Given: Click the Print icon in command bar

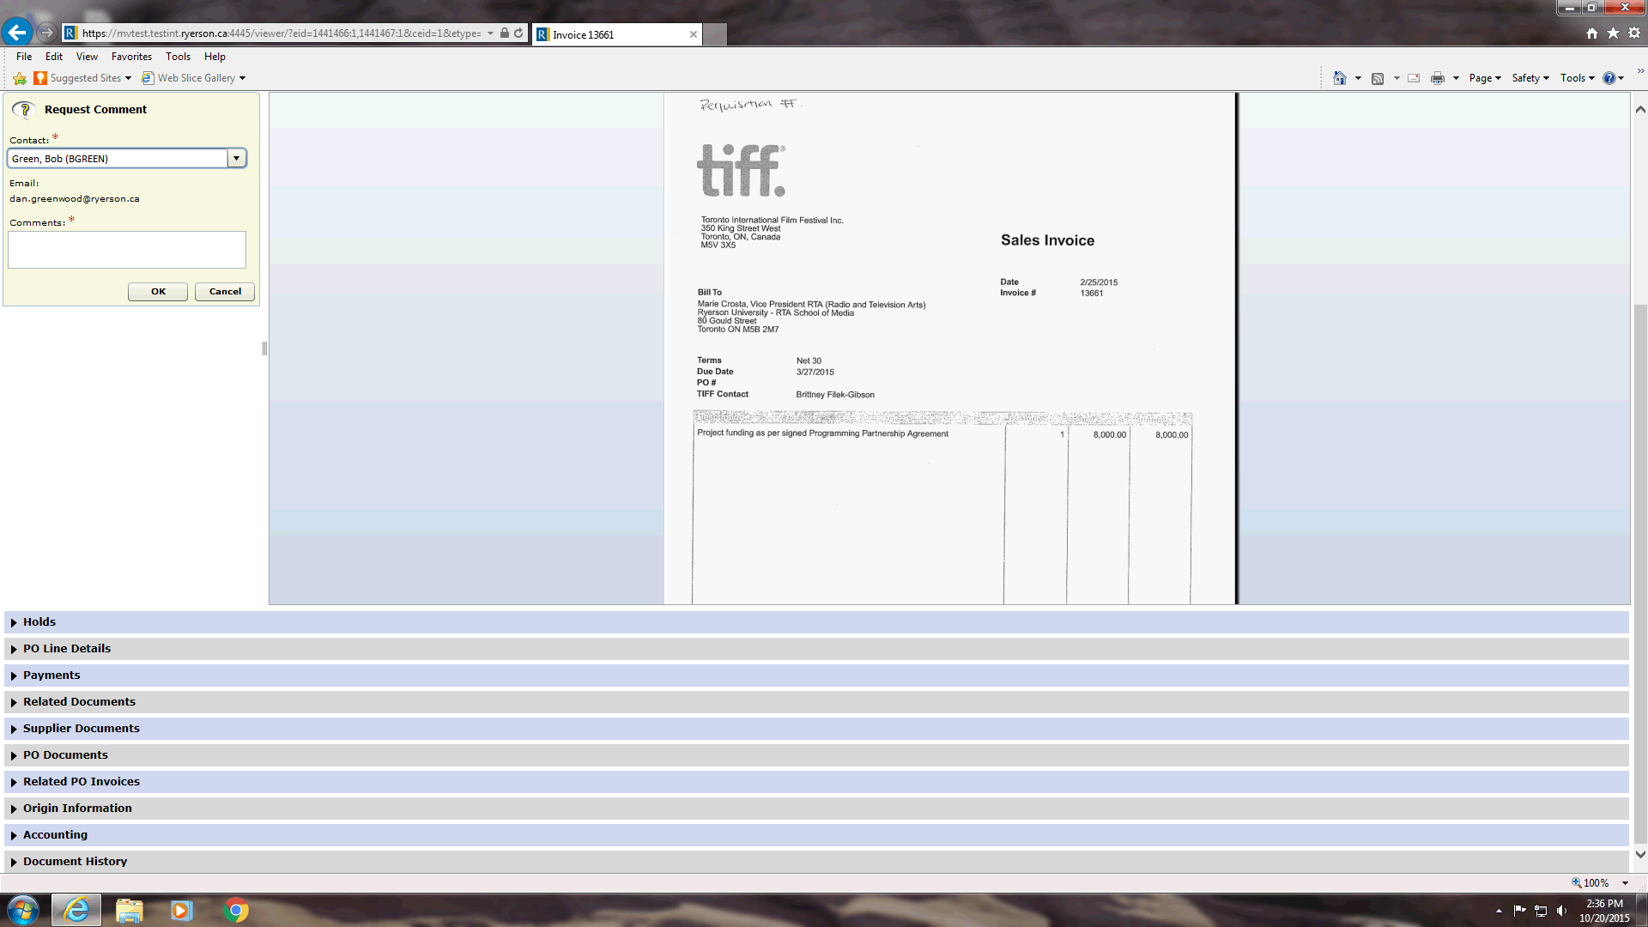Looking at the screenshot, I should tap(1438, 78).
